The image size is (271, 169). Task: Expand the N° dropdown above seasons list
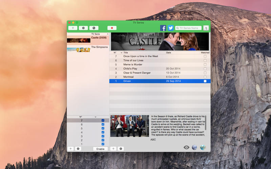coord(96,117)
